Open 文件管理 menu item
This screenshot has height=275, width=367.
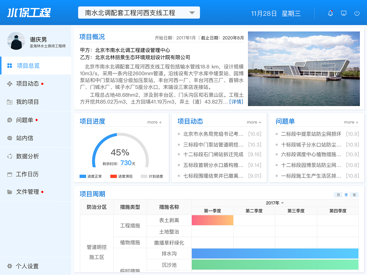click(x=36, y=192)
